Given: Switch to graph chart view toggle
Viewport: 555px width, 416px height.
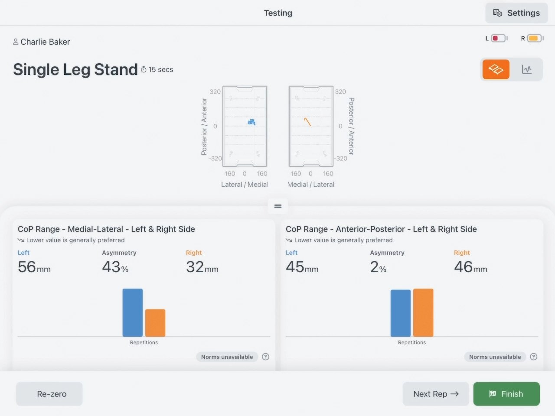Looking at the screenshot, I should [526, 69].
